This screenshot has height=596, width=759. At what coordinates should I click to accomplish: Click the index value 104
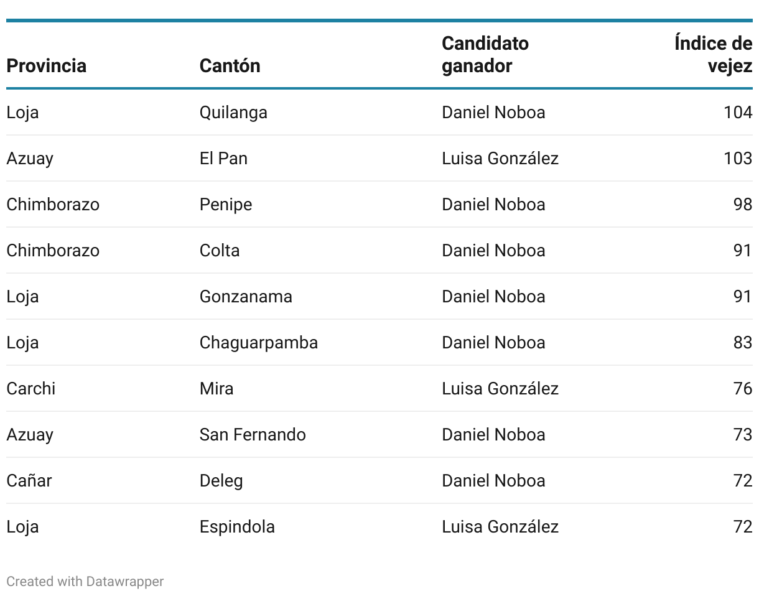[x=738, y=112]
